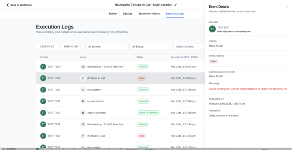Screen dimensions: 292x150
Task: Set end date 2026-02-20
Action: click(71, 47)
